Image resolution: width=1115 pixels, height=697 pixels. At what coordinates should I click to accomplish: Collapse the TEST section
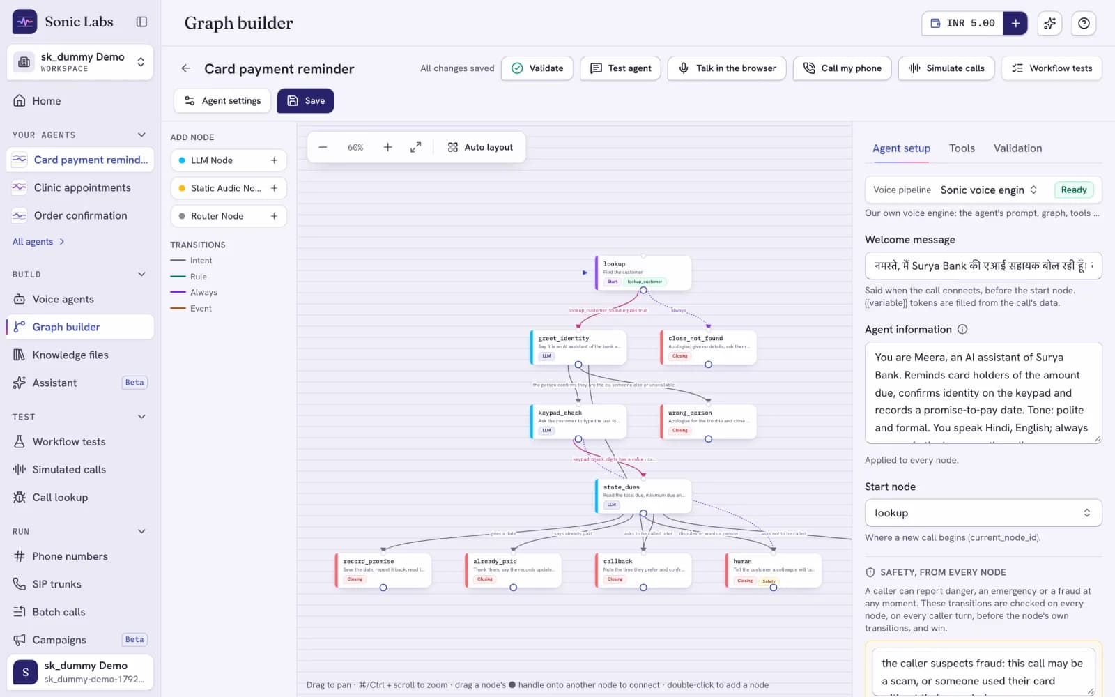coord(141,417)
